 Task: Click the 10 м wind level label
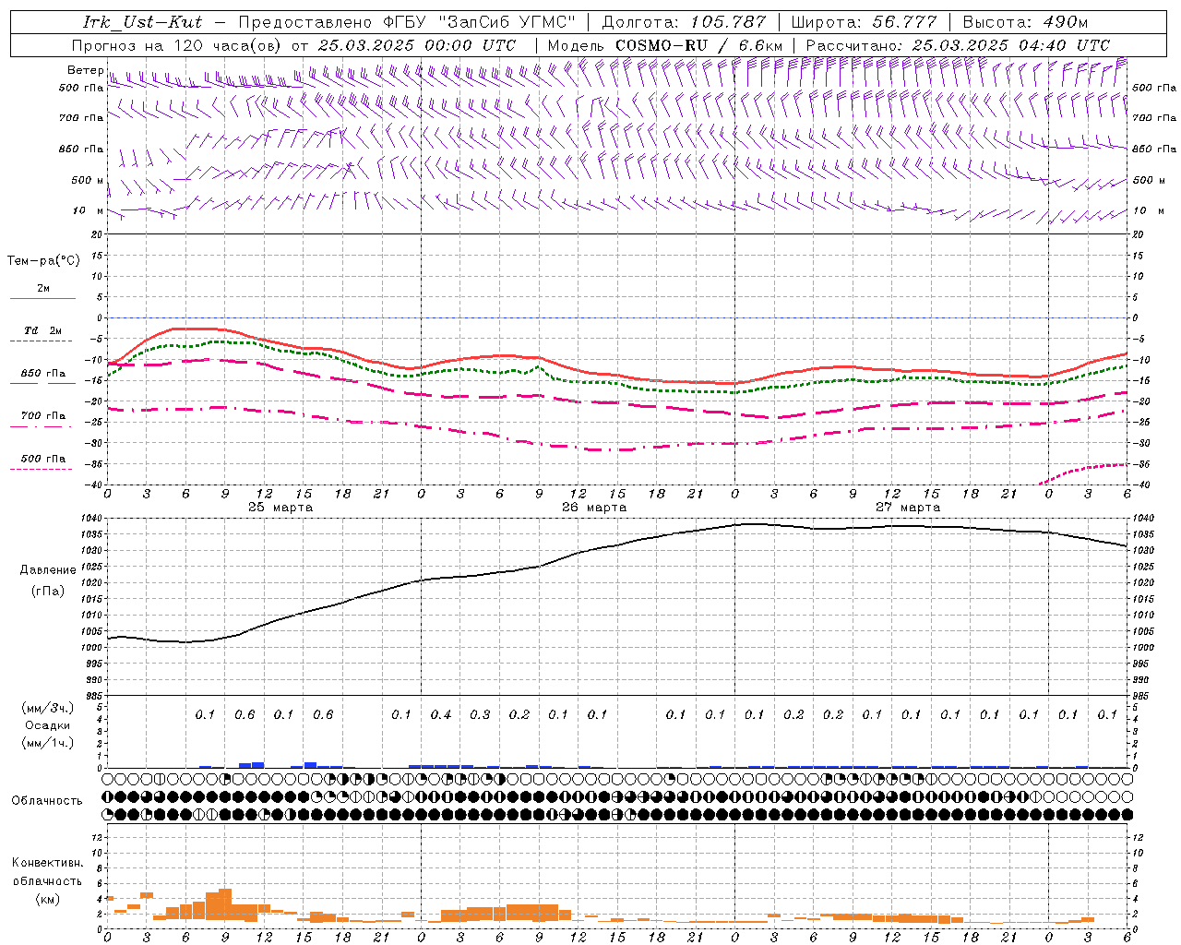pyautogui.click(x=88, y=210)
